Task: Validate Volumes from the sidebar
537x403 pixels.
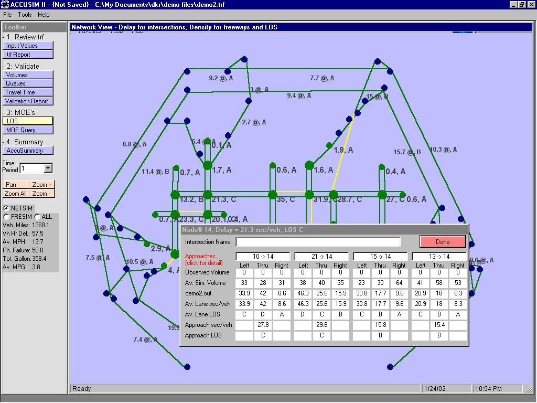Action: coord(27,75)
